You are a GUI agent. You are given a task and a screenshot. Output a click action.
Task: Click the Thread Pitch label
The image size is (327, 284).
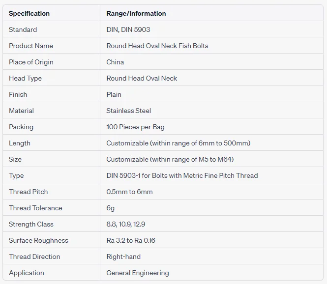click(29, 192)
